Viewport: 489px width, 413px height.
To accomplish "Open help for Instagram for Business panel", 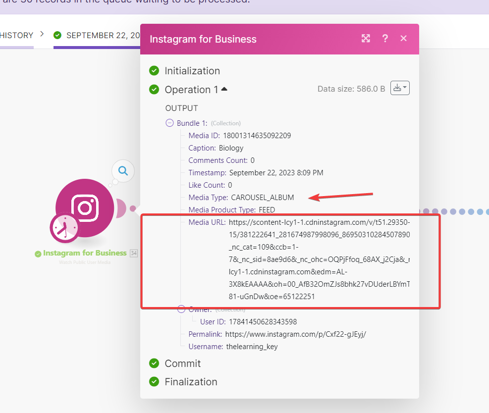I will point(385,38).
